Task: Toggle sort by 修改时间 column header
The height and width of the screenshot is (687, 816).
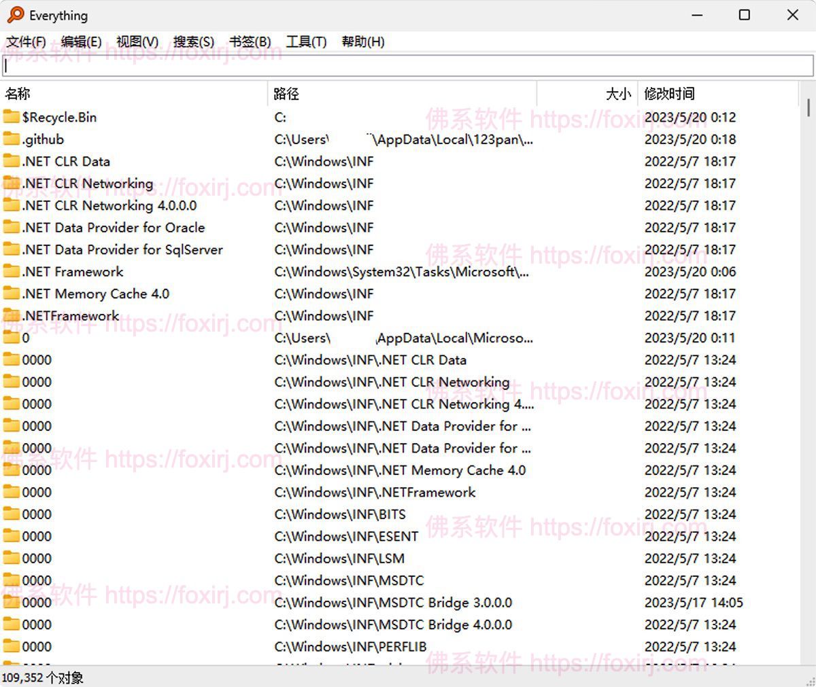Action: click(x=668, y=93)
